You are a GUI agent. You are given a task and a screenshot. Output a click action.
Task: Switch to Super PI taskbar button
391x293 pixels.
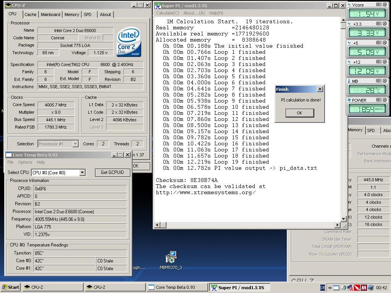pyautogui.click(x=239, y=287)
